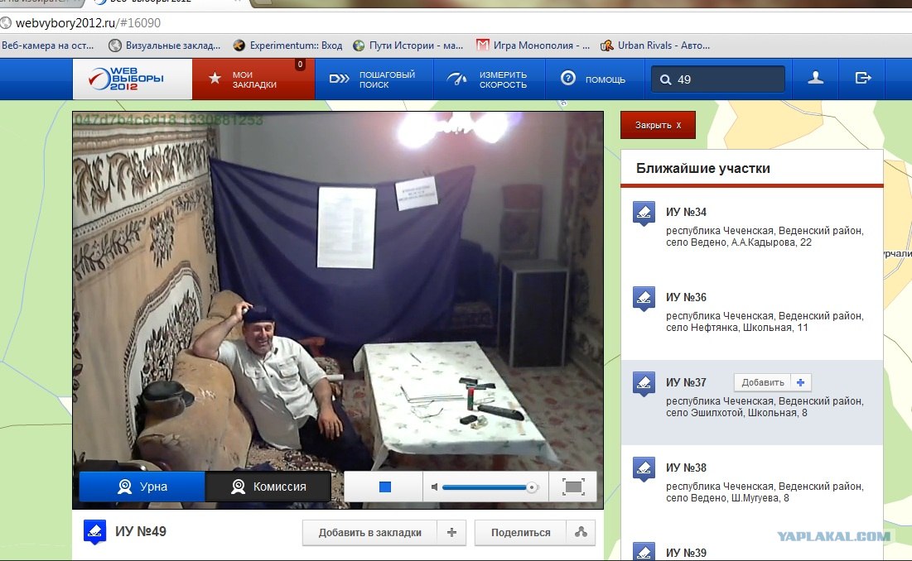This screenshot has width=912, height=561.
Task: Click the plus icon beside Добавить for ИУ №37
Action: (x=800, y=382)
